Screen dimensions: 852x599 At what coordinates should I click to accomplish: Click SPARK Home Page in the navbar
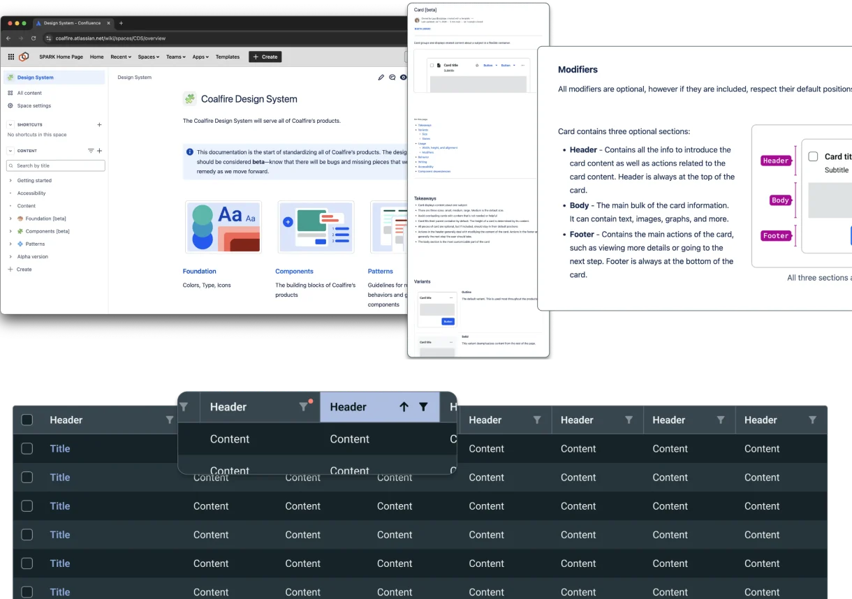click(x=61, y=57)
